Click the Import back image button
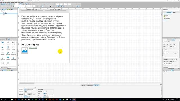 click(30, 94)
